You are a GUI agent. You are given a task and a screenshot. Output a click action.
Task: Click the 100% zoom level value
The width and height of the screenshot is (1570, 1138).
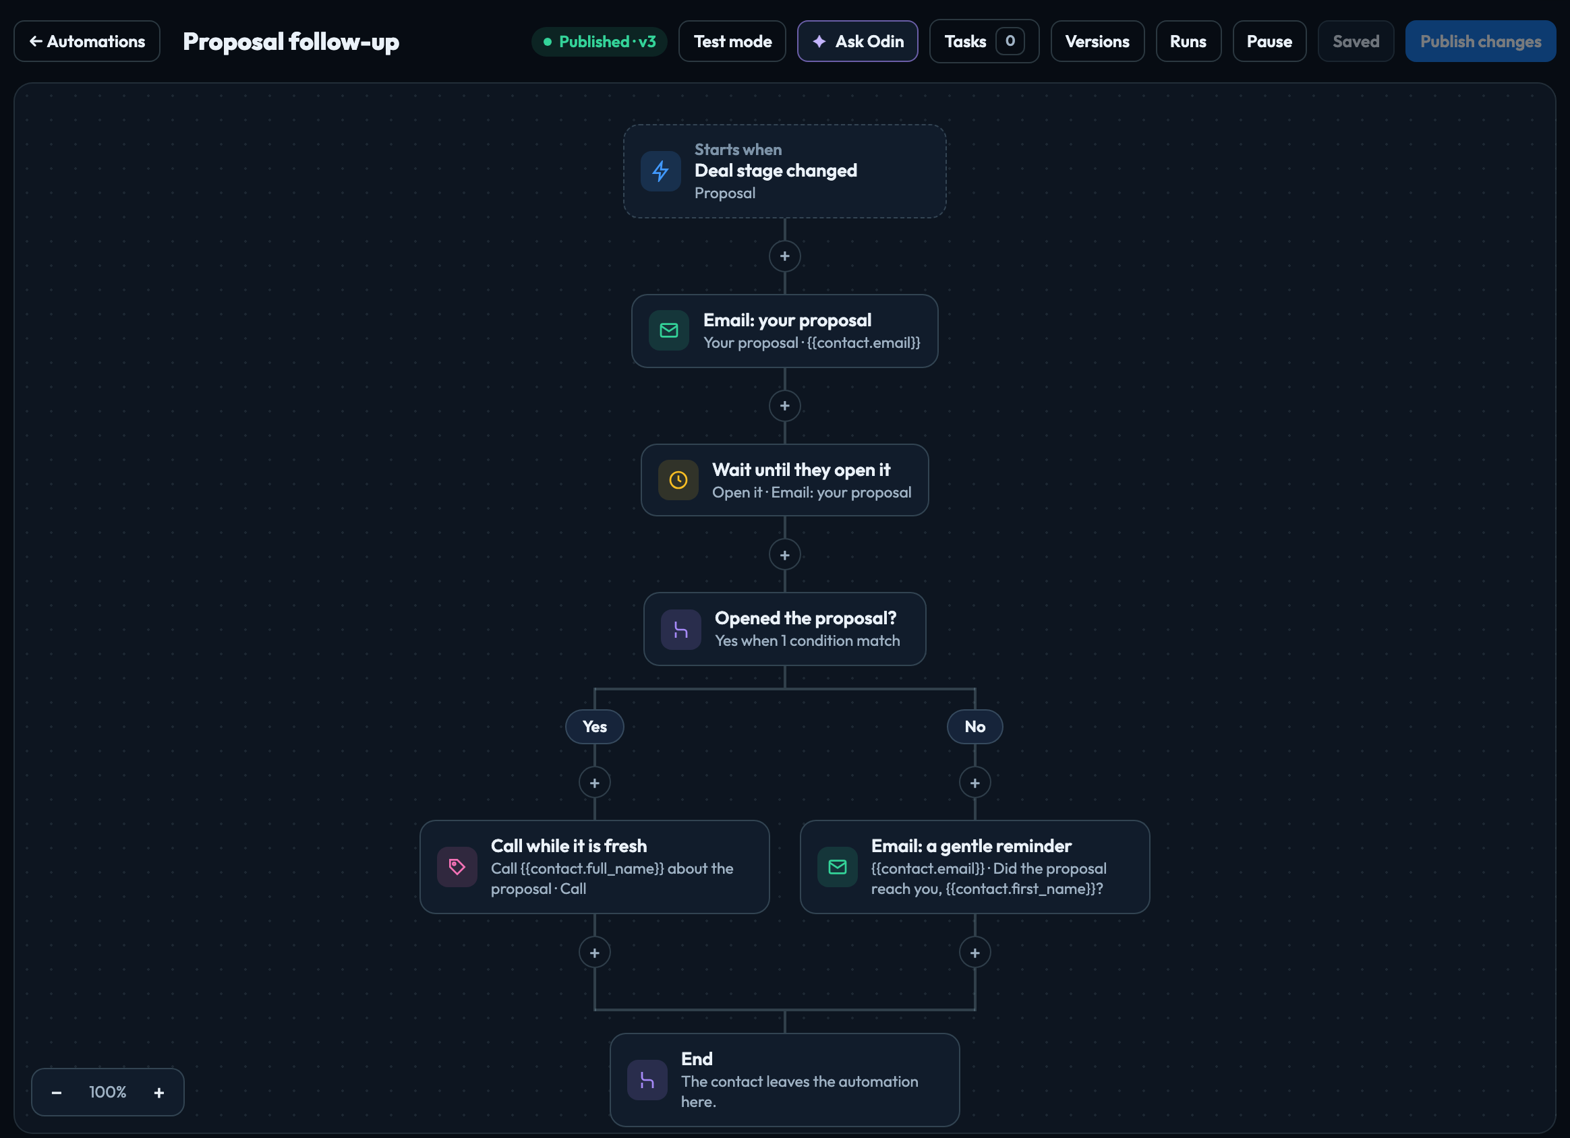pyautogui.click(x=107, y=1092)
